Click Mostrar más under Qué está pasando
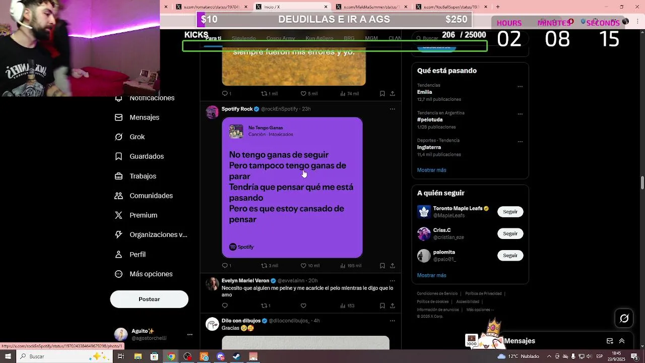This screenshot has height=363, width=645. click(431, 170)
